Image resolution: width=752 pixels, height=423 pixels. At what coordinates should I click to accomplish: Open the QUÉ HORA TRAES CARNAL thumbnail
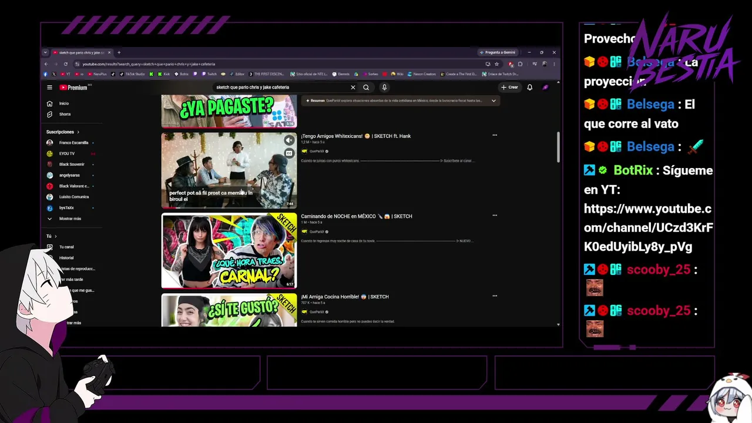tap(229, 251)
